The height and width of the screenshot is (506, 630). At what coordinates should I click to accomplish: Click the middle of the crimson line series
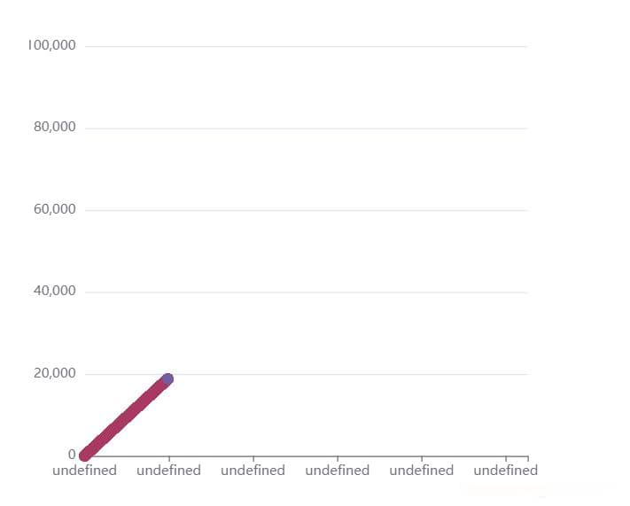coord(125,417)
